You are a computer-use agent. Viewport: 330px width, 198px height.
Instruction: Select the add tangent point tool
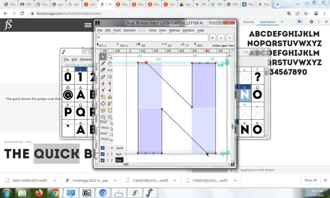coord(110,90)
